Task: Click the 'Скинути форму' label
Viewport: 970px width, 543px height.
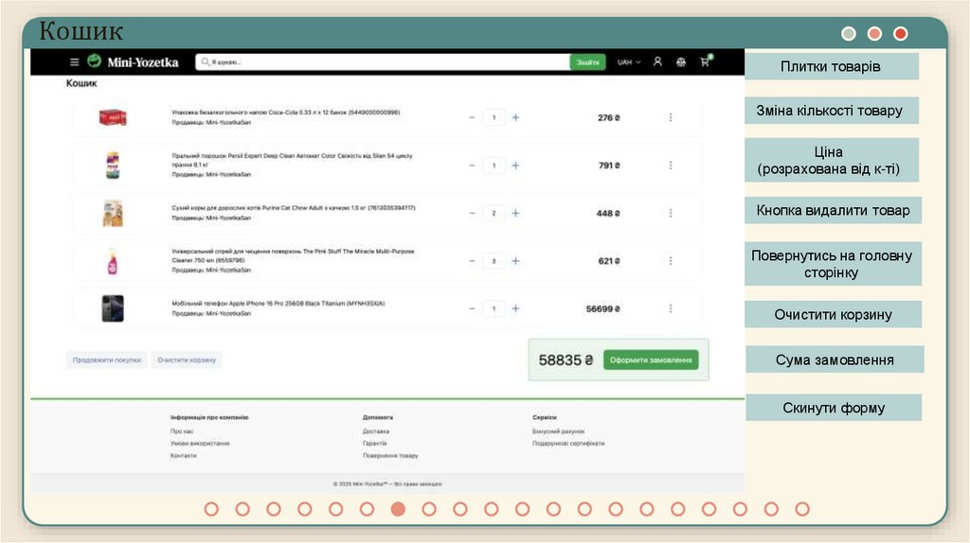Action: coord(834,408)
